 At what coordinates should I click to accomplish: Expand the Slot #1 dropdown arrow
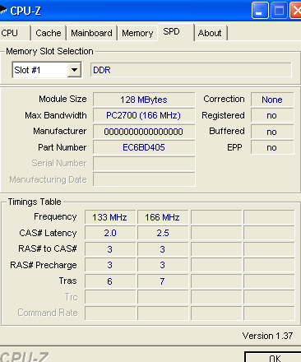[74, 70]
